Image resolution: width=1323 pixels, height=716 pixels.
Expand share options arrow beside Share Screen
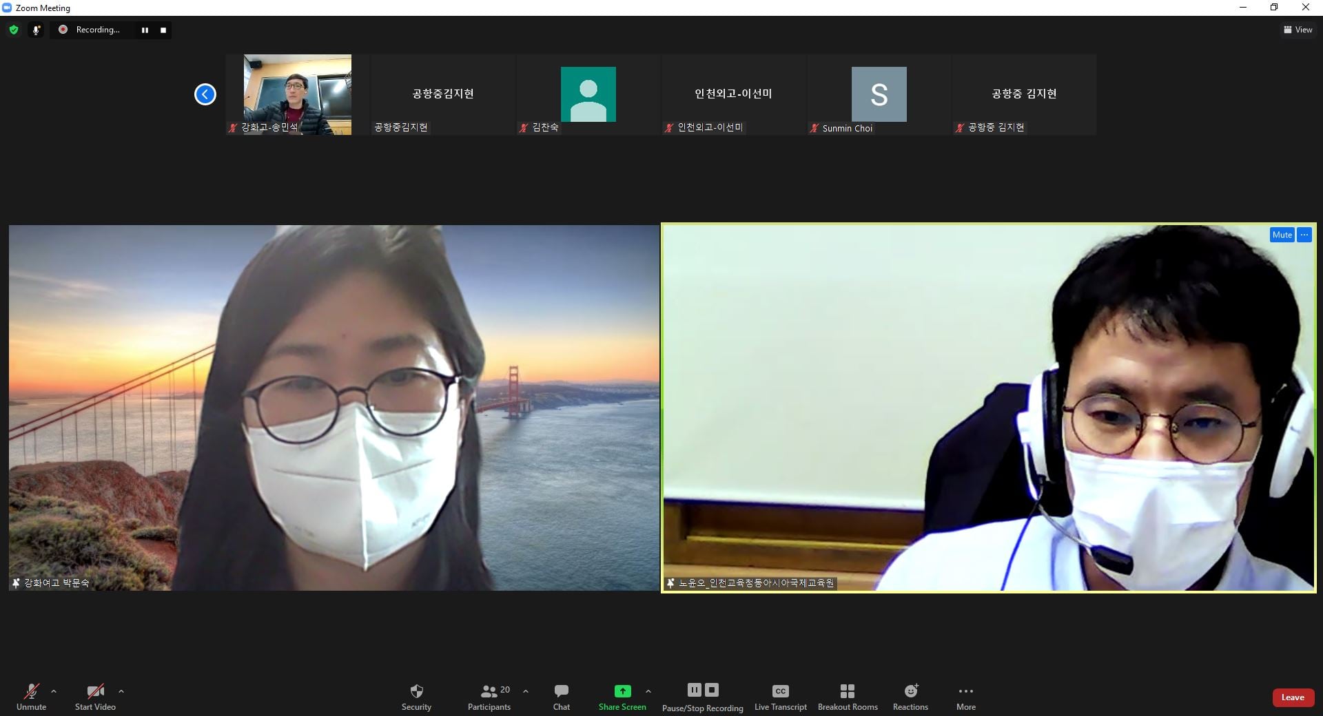click(648, 691)
